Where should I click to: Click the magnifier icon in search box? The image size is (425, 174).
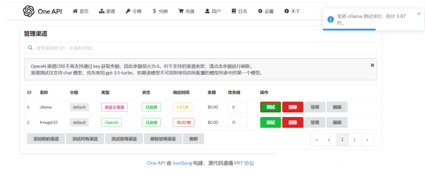point(31,48)
